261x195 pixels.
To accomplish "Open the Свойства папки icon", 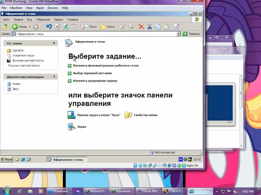I will pyautogui.click(x=141, y=115).
